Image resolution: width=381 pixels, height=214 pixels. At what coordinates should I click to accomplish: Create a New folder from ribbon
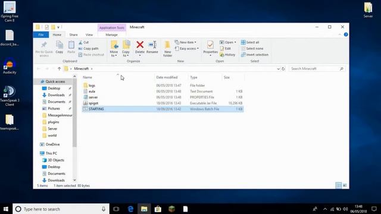[168, 49]
